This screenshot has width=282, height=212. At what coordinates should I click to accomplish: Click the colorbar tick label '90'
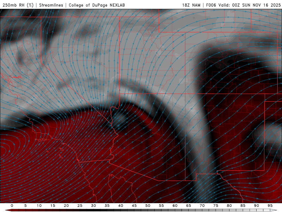[x=256, y=206]
